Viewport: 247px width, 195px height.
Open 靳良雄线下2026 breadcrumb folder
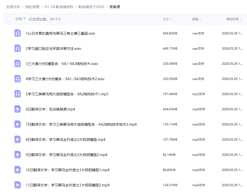click(91, 7)
